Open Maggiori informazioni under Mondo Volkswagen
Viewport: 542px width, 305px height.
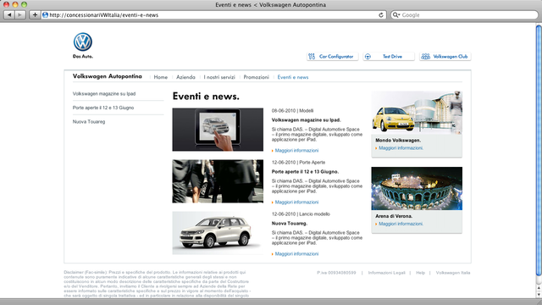(401, 148)
